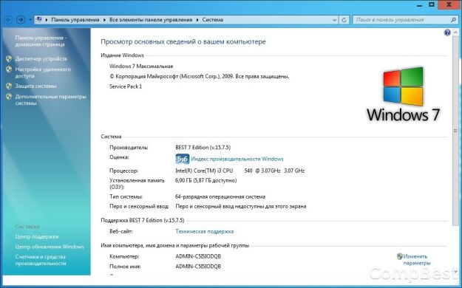Click shield icon beside Настройка удаленного доступа

coord(9,69)
